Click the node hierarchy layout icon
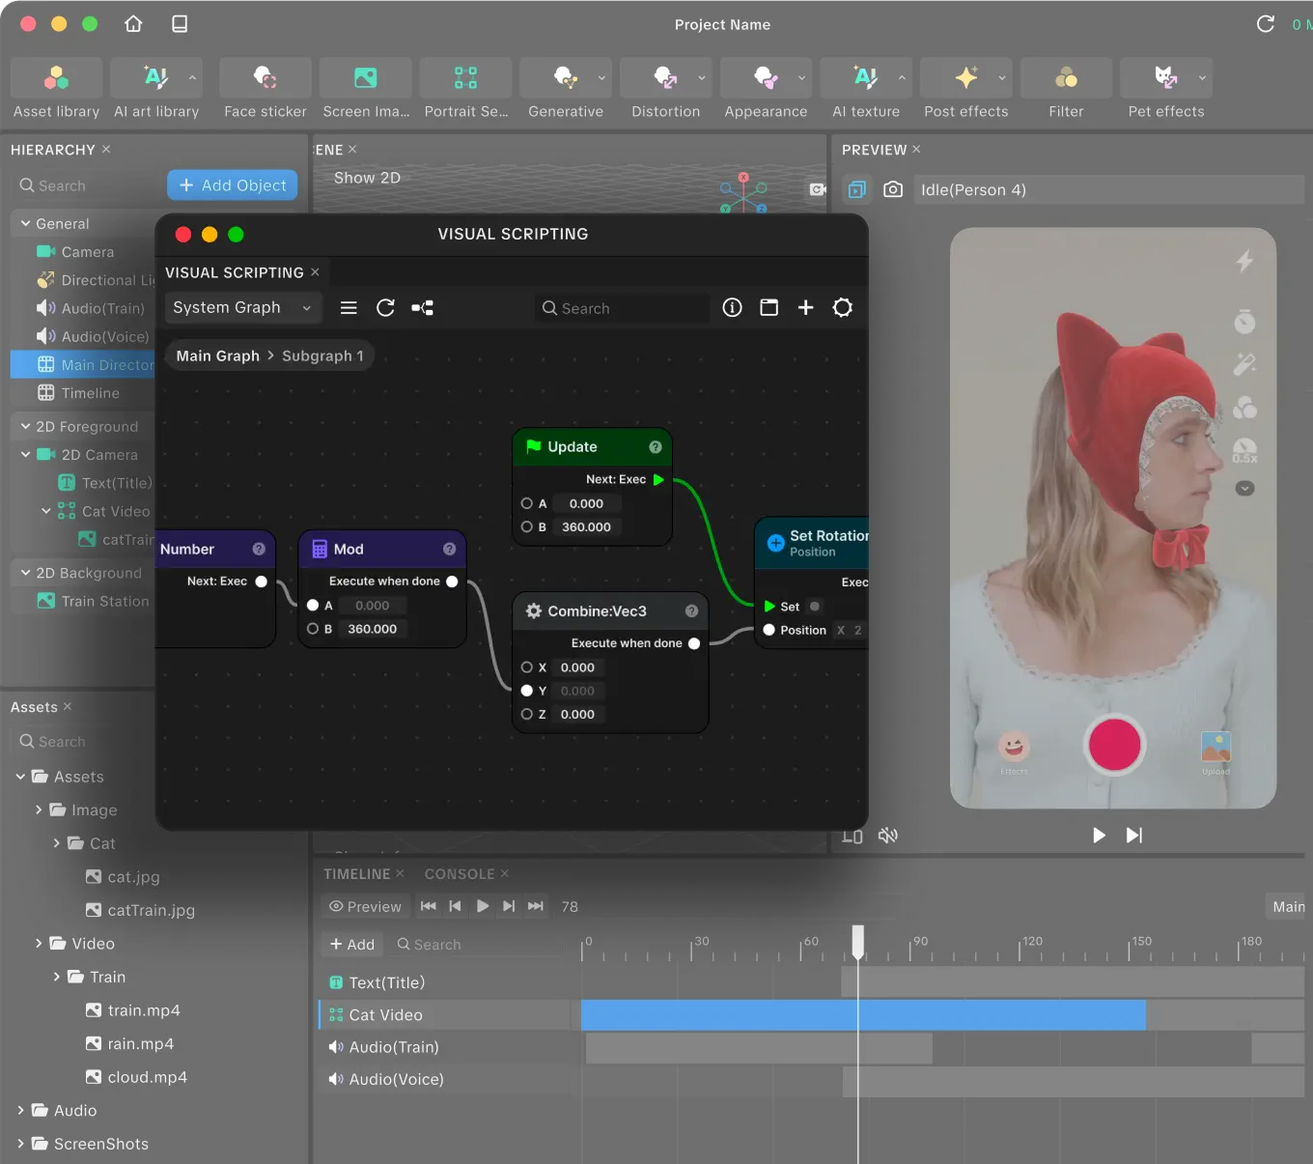1313x1164 pixels. (x=422, y=308)
